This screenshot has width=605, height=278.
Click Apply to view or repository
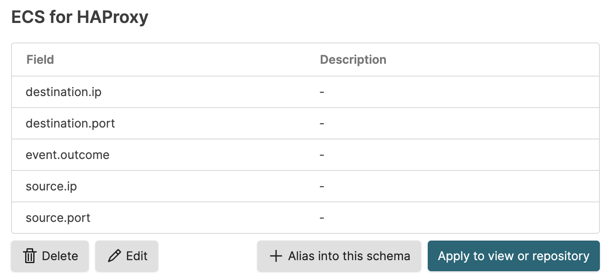[x=513, y=256]
